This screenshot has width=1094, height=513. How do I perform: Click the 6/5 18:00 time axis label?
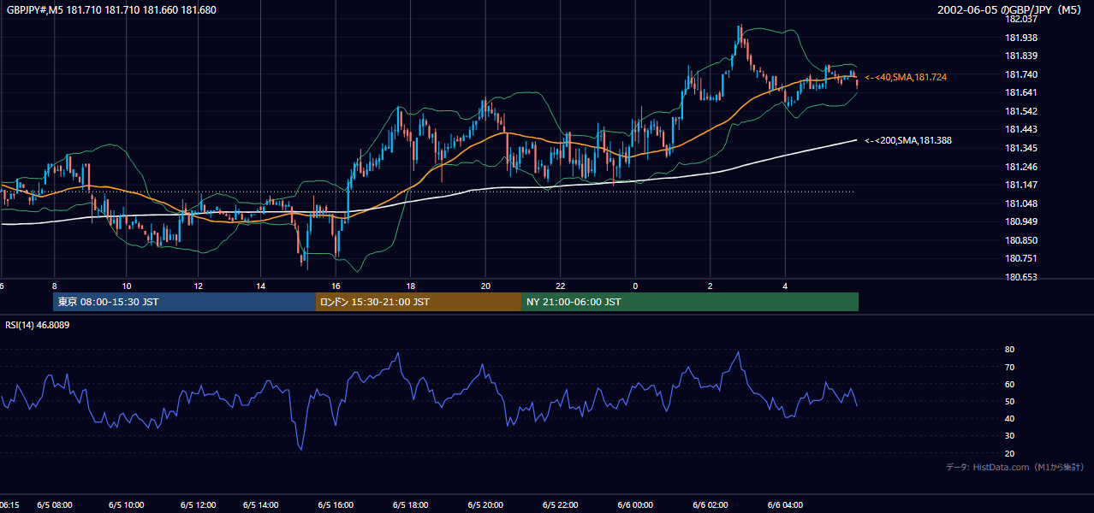[411, 504]
